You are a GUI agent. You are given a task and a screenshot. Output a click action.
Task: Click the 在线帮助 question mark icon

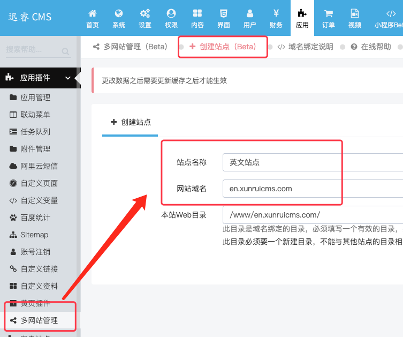[354, 47]
